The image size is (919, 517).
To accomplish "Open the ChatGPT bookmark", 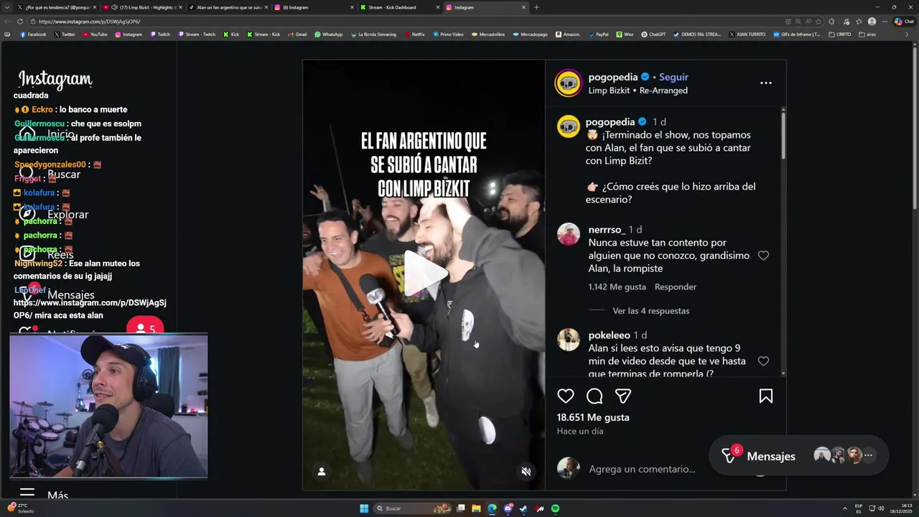I will [653, 34].
